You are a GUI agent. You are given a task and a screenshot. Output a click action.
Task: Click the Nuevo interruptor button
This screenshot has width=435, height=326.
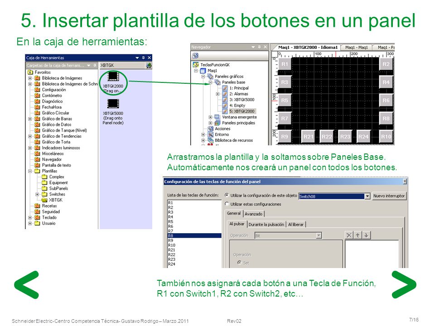tap(389, 196)
